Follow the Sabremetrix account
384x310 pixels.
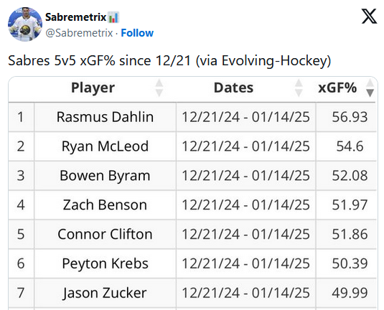[137, 33]
